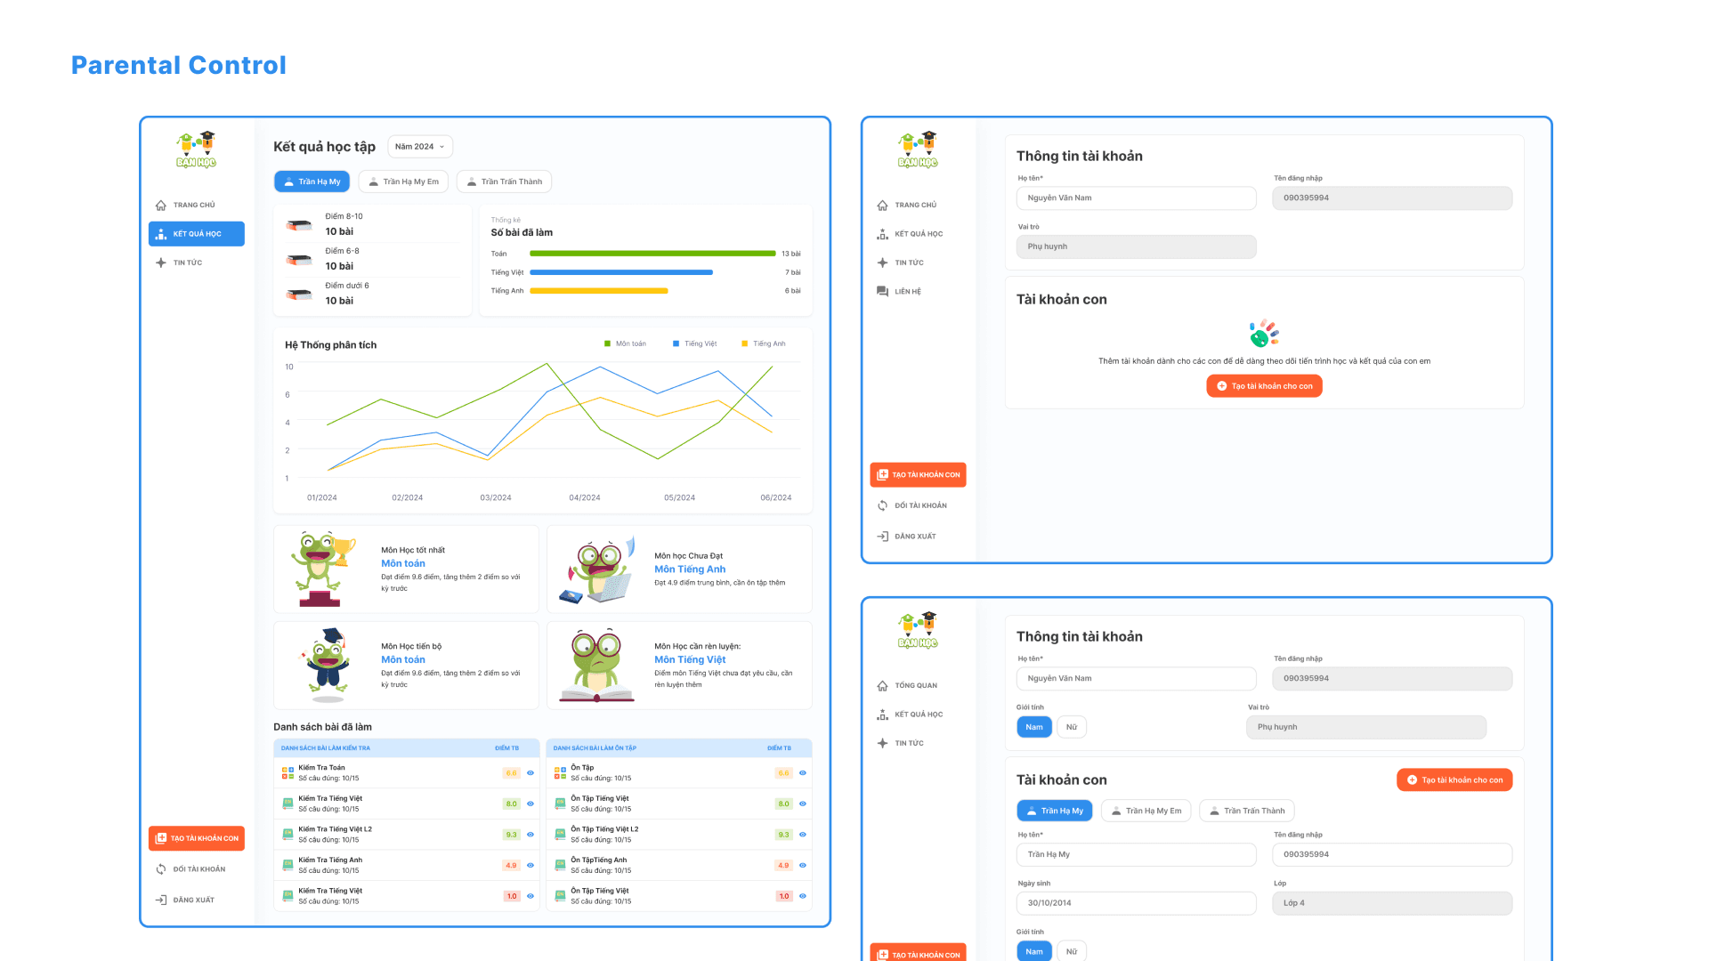Select Trần Trấn Thành tab under Tài khoản con
Screen dimensions: 1709x961
click(1246, 811)
